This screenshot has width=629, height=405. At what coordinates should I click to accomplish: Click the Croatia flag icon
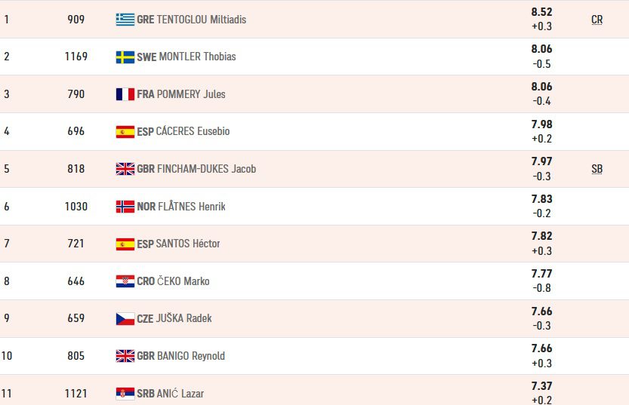(125, 281)
